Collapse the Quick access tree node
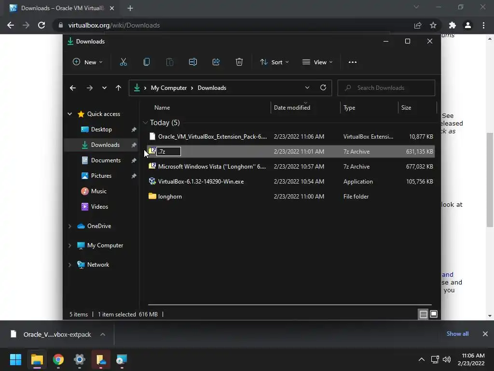 coord(69,114)
